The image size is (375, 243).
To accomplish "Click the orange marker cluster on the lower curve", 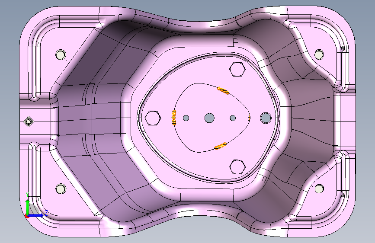I will 221,146.
